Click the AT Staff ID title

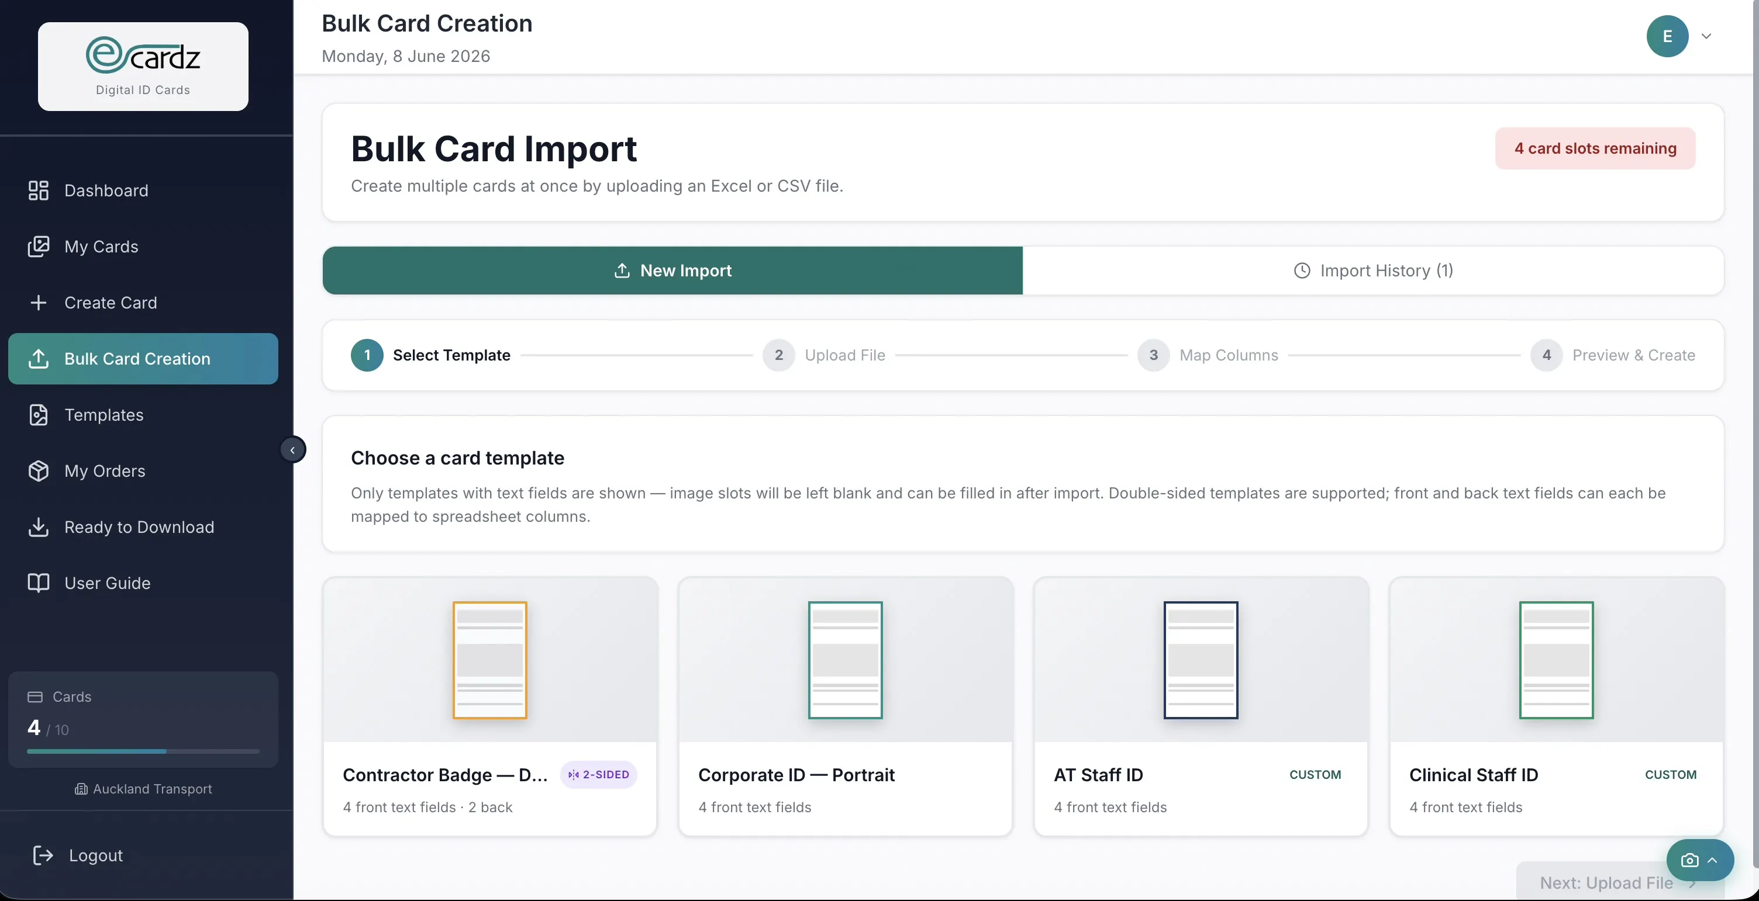(x=1098, y=775)
